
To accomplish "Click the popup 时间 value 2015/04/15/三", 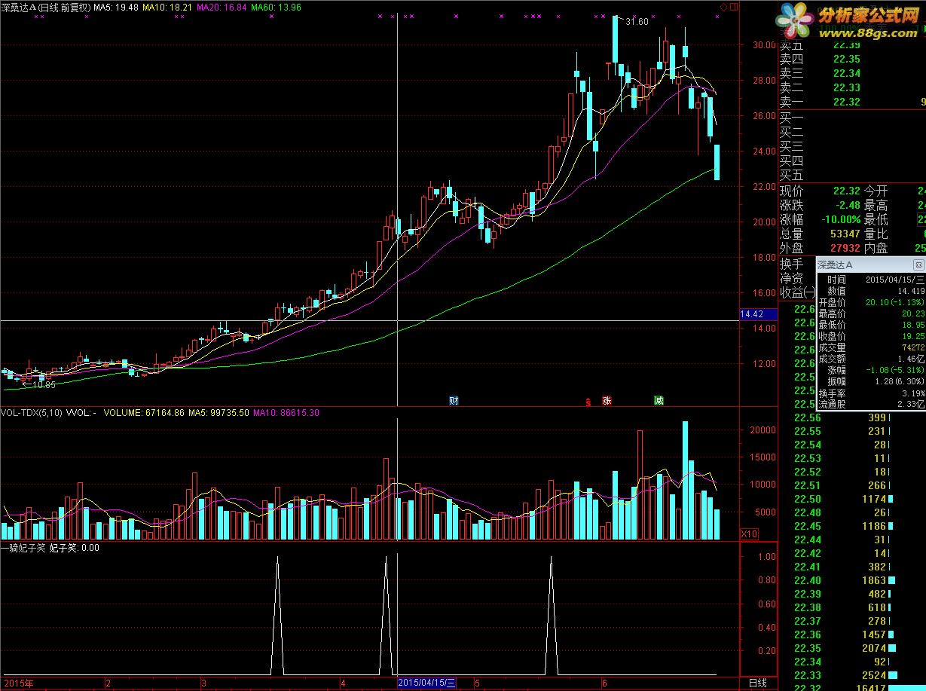I will click(894, 279).
